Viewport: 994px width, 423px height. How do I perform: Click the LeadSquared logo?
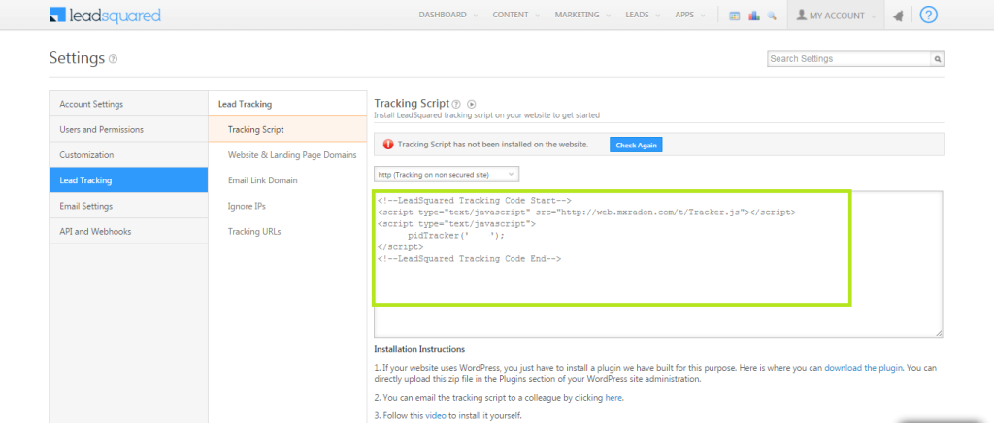click(x=105, y=16)
